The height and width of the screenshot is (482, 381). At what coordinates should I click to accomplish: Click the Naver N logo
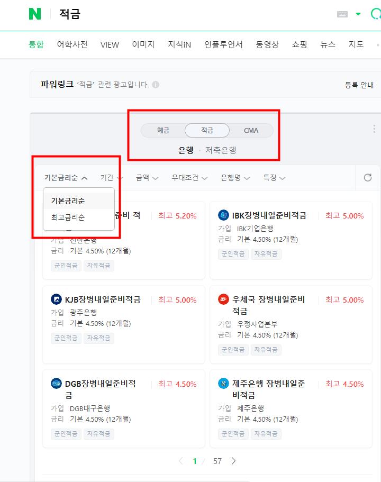[x=35, y=14]
